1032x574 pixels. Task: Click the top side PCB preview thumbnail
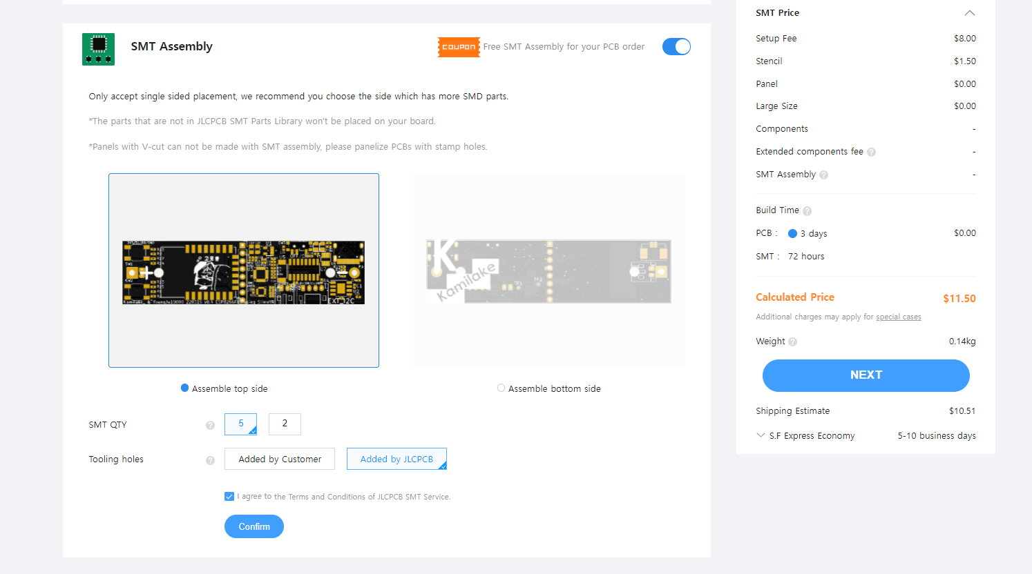point(244,270)
